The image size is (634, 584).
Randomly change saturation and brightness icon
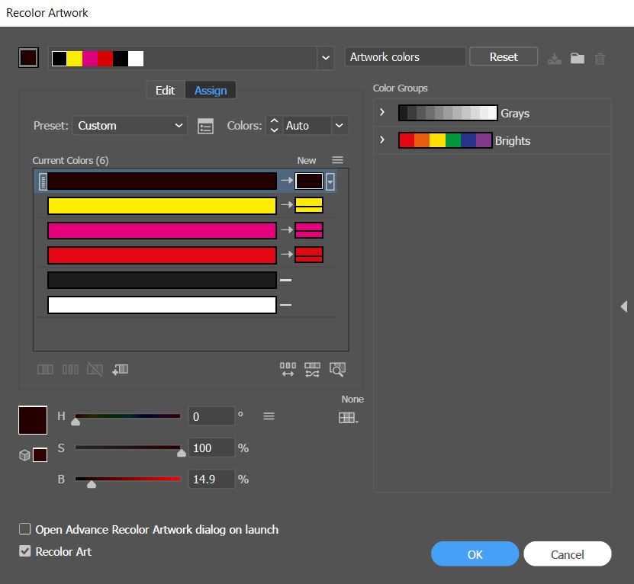(312, 370)
